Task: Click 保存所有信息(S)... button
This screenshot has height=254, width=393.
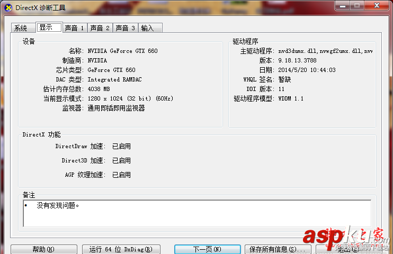Action: pos(278,249)
